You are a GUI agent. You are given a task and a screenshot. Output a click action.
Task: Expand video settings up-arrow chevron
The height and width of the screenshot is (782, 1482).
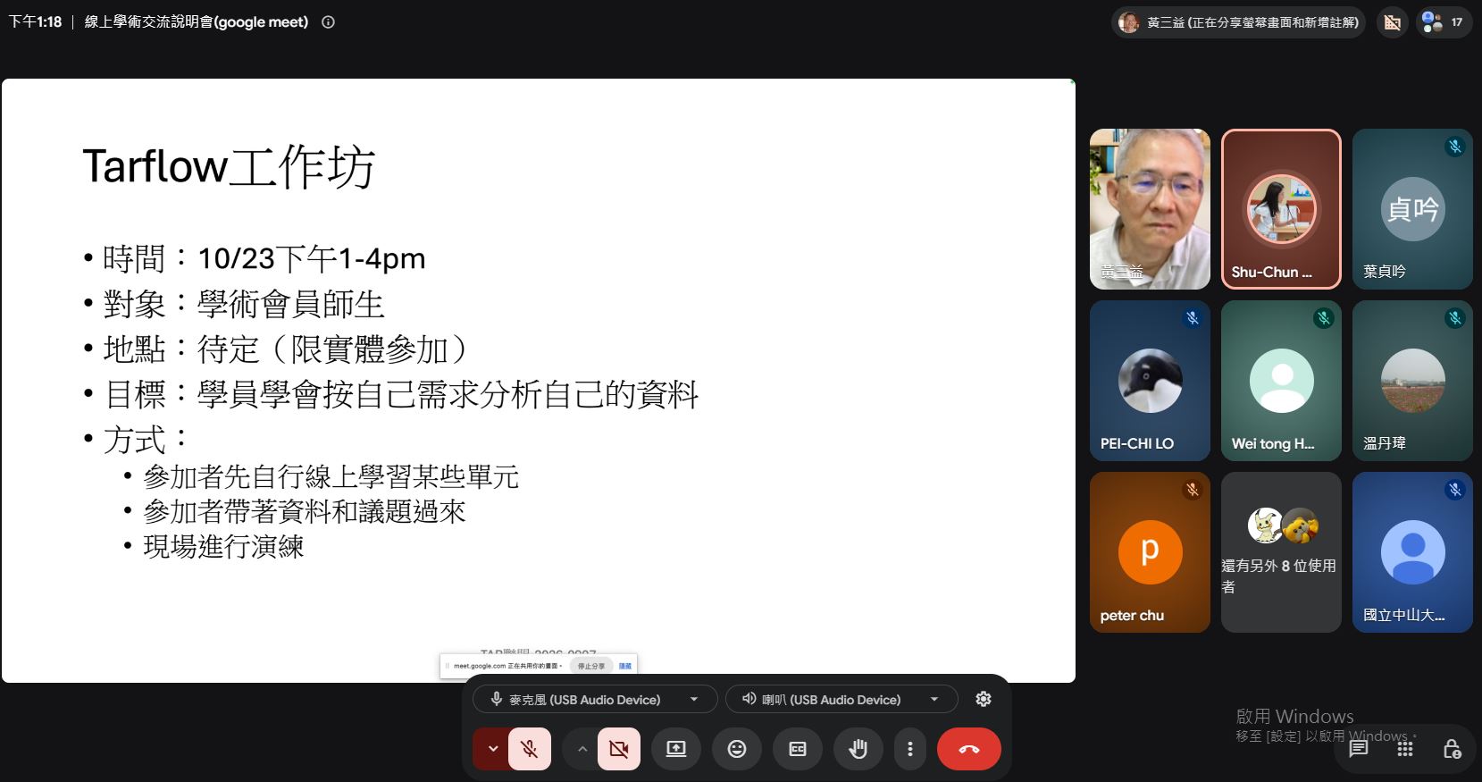point(582,749)
